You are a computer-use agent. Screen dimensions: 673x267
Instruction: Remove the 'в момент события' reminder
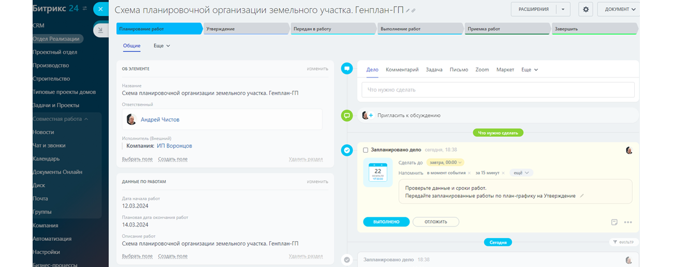(x=469, y=173)
